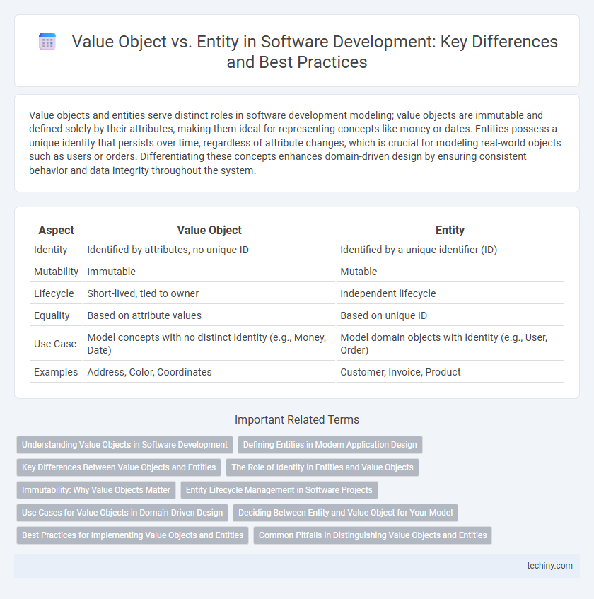Open 'Common Pitfalls in Distinguishing Value Objects' tag
This screenshot has width=594, height=599.
coord(373,535)
